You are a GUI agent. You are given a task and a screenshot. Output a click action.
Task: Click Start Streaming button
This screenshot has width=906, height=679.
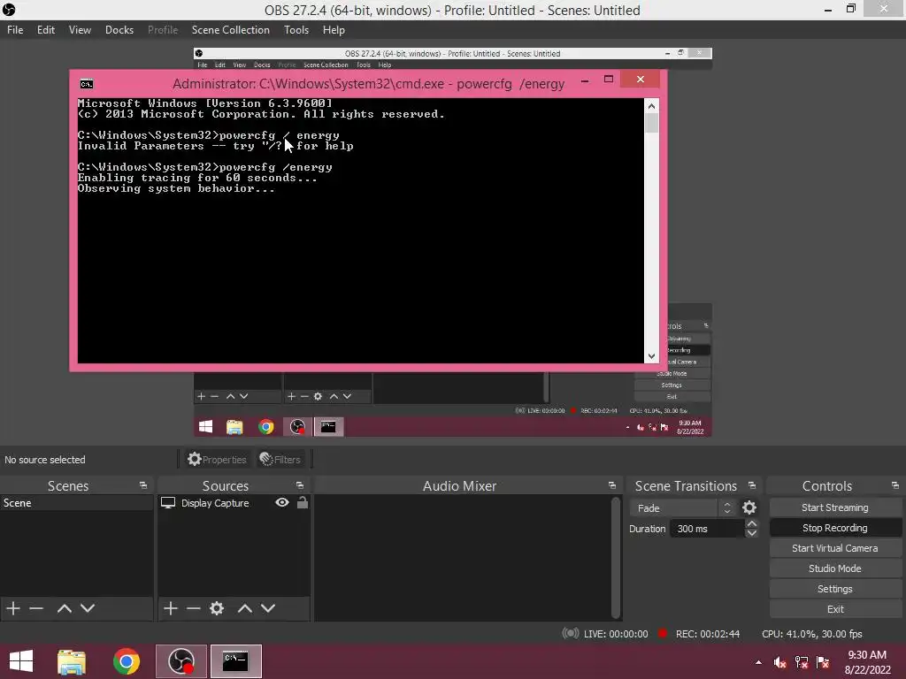pyautogui.click(x=835, y=507)
